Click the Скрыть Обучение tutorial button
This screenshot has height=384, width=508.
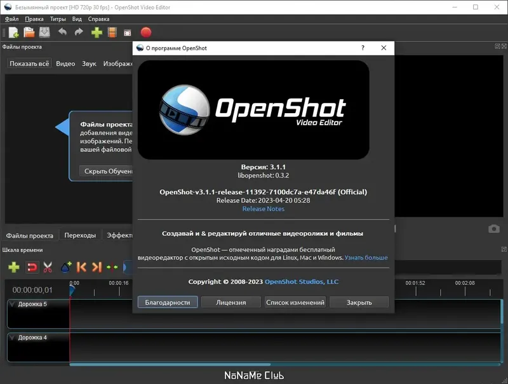pyautogui.click(x=106, y=171)
